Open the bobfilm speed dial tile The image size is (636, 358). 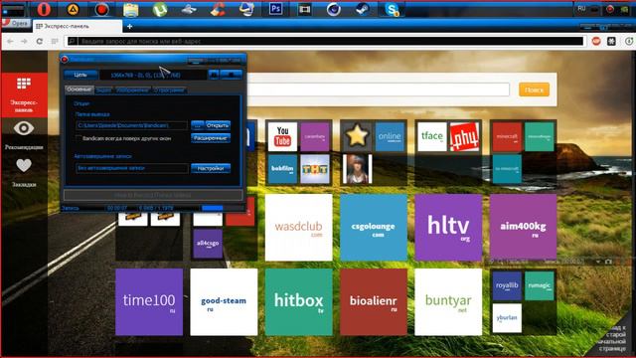pyautogui.click(x=282, y=169)
